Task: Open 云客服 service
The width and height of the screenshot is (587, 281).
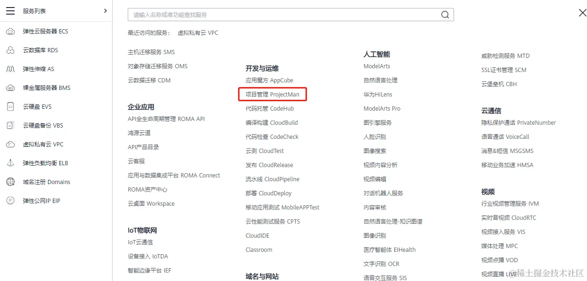Action: 136,161
